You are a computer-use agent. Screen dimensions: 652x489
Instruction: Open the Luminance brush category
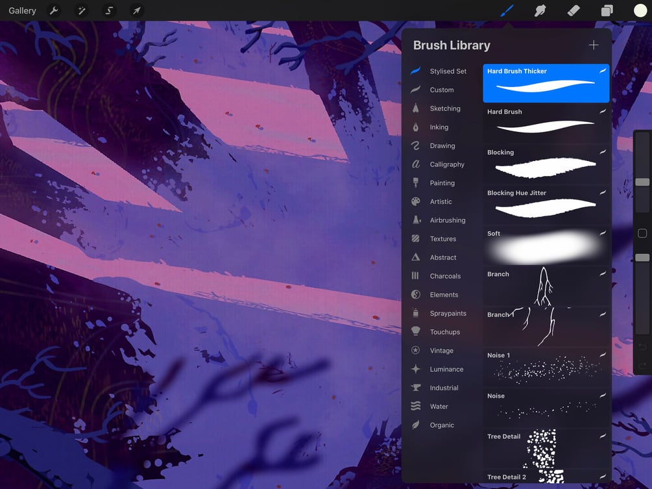pyautogui.click(x=441, y=369)
